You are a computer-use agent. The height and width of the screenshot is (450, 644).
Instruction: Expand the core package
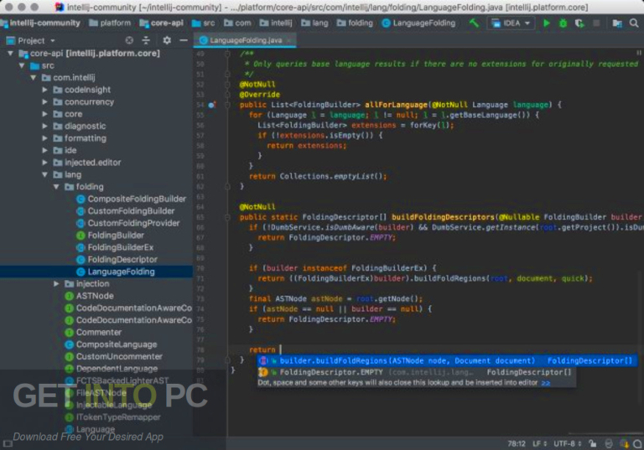coord(44,114)
